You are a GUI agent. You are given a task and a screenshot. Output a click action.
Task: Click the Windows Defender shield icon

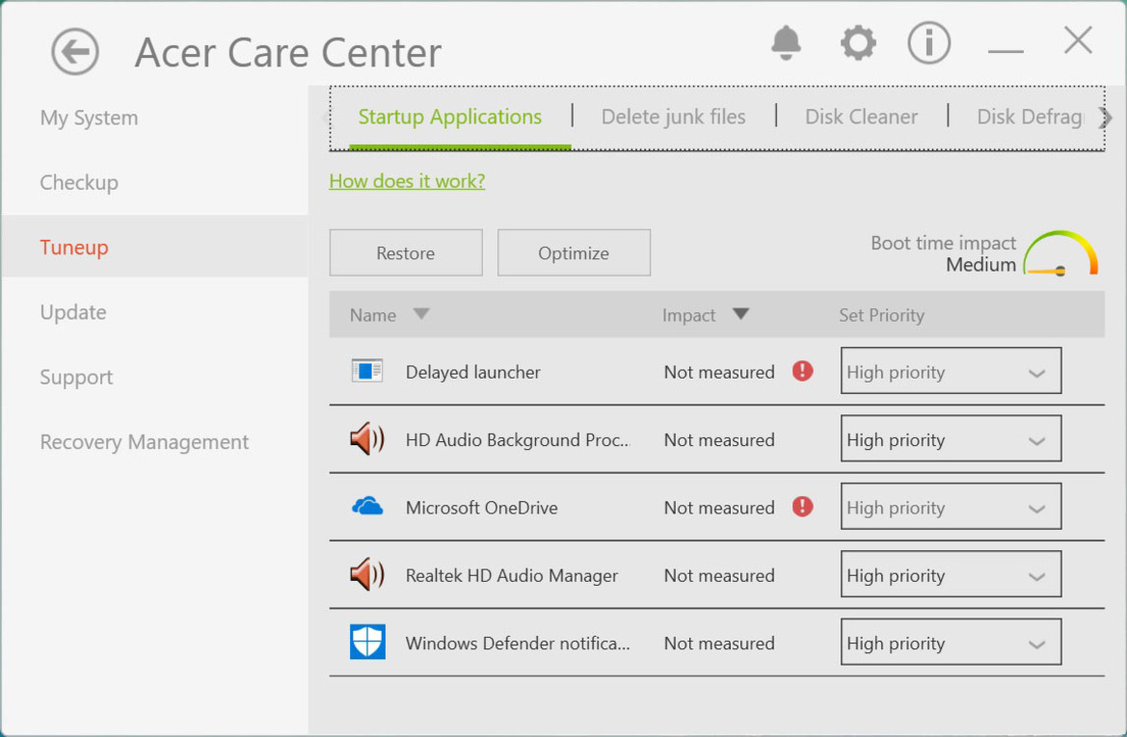click(367, 642)
